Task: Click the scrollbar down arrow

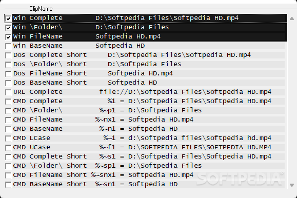Action: click(x=292, y=185)
